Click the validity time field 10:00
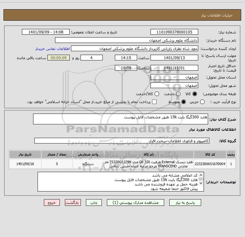Image resolution: width=245 pixels, height=237 pixels. [x=126, y=68]
